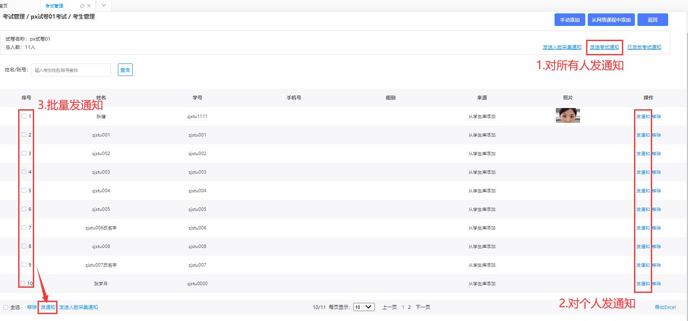The image size is (688, 321).
Task: Click the student ID text zjstu0000
Action: coord(197,283)
